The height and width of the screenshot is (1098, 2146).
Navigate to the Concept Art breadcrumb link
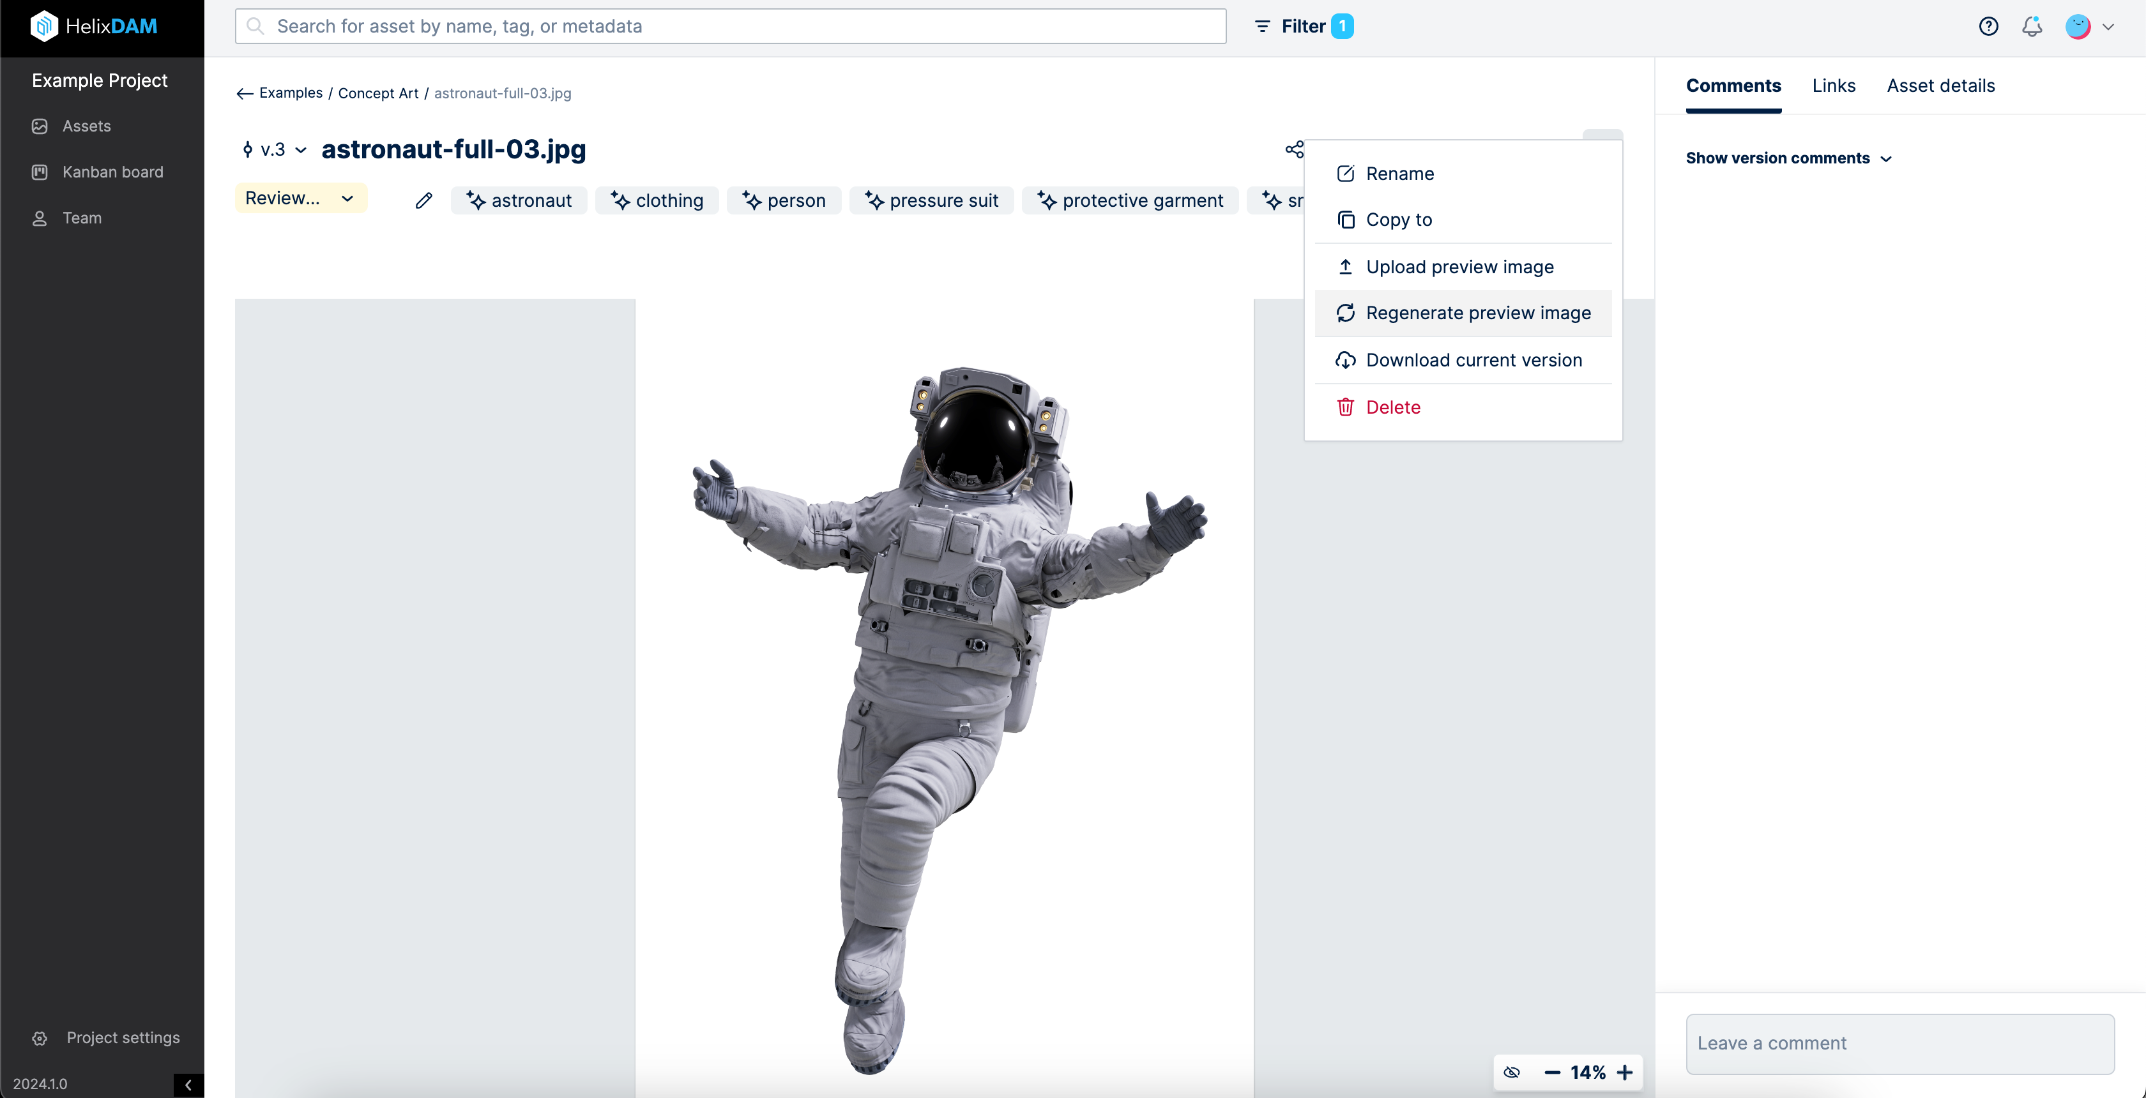(379, 93)
